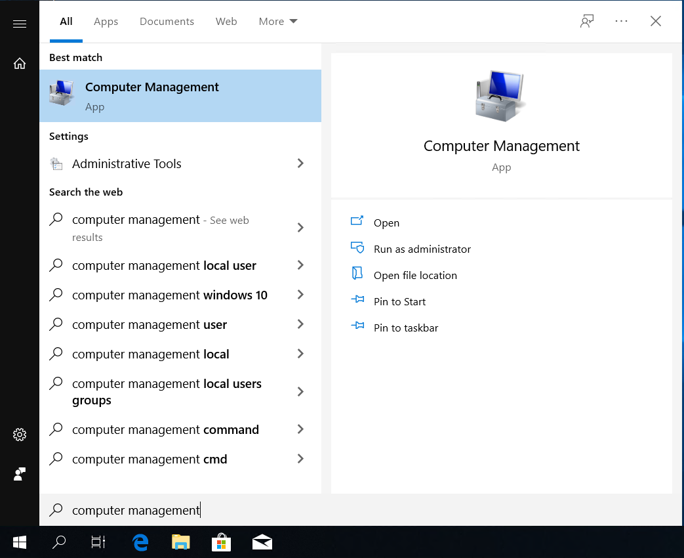Switch to the Apps tab
This screenshot has height=558, width=684.
pyautogui.click(x=106, y=21)
